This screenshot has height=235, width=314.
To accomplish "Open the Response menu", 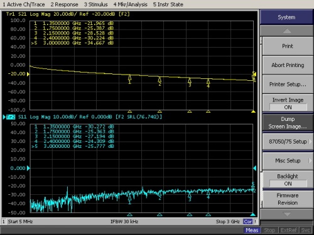I will (64, 4).
